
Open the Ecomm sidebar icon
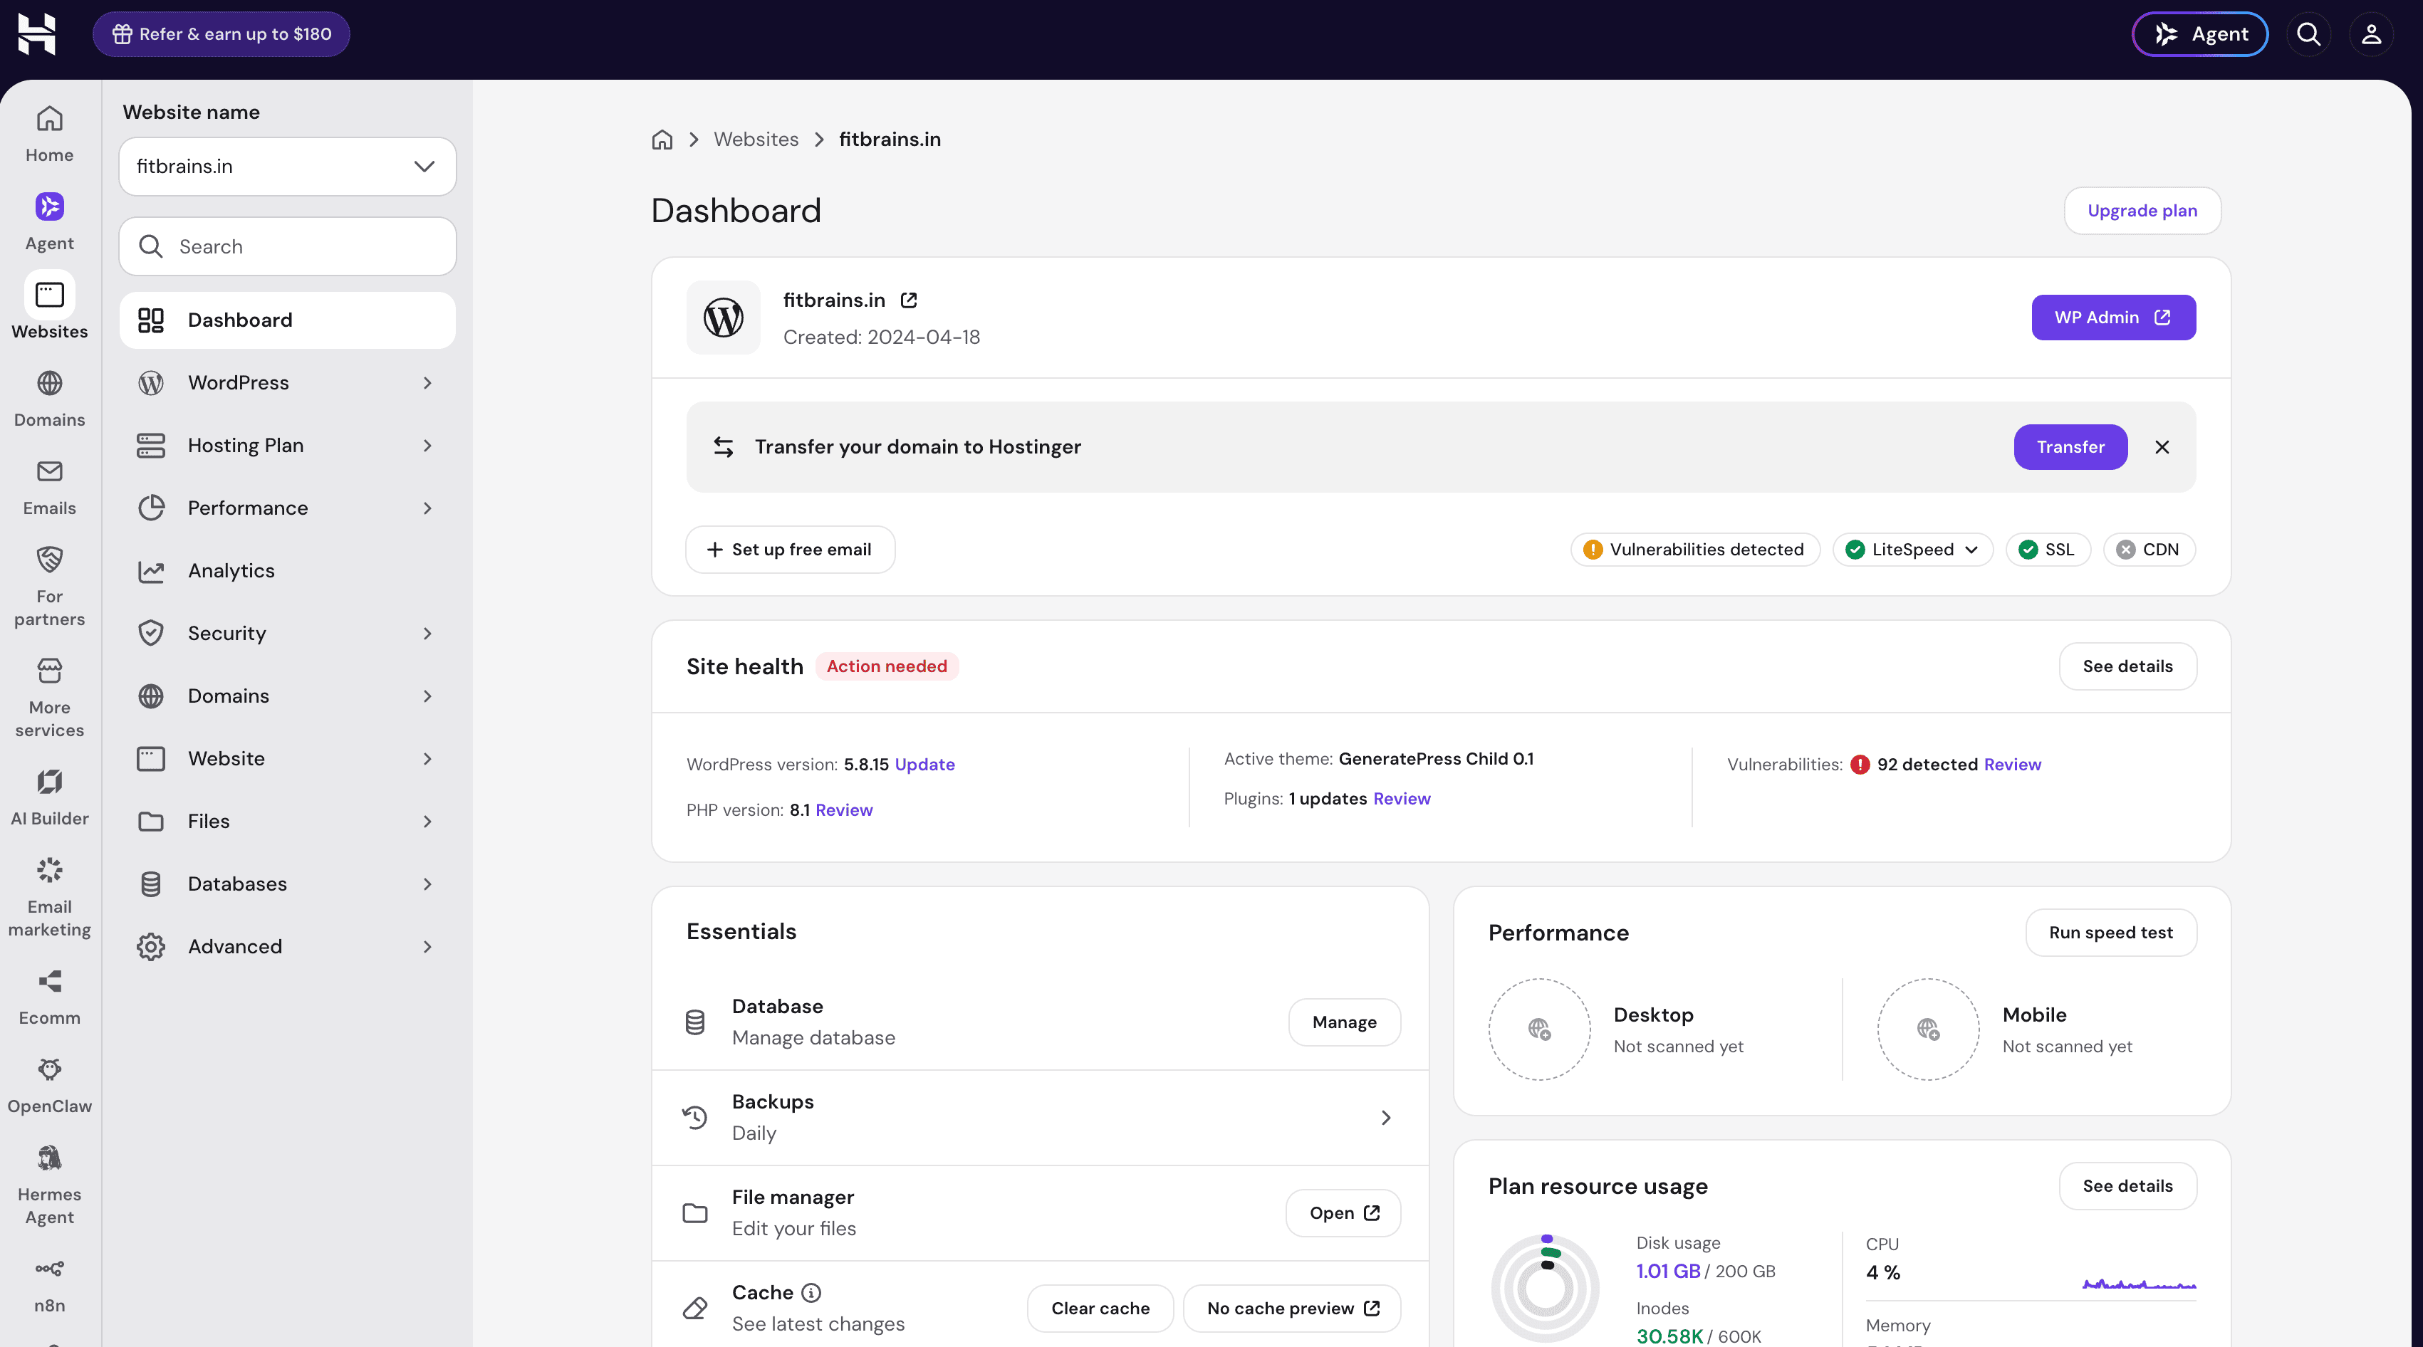click(49, 981)
